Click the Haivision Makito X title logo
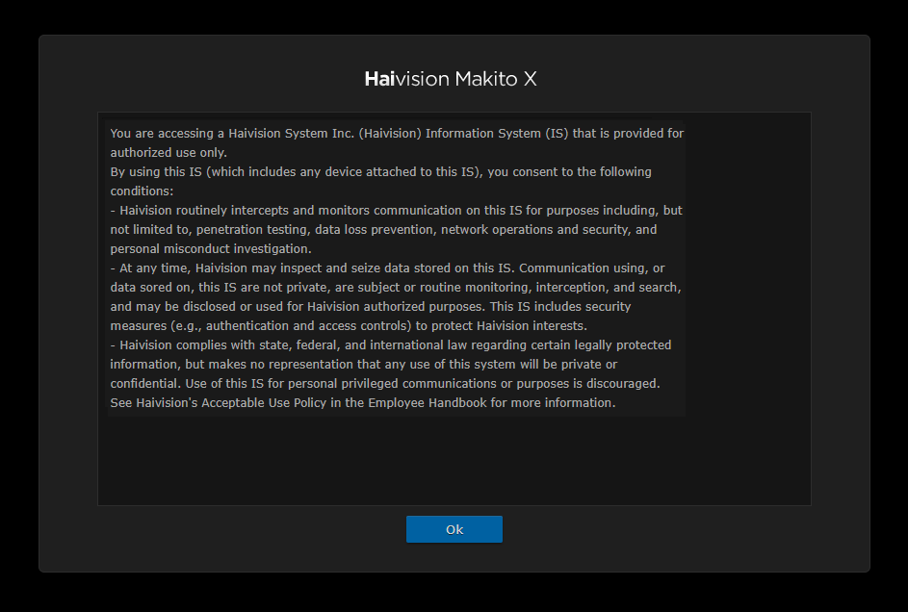908x612 pixels. click(x=451, y=79)
